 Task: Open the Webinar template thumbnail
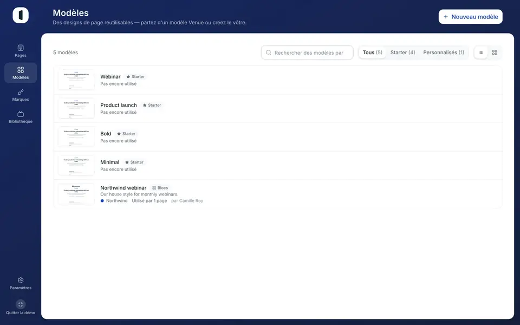pyautogui.click(x=76, y=80)
